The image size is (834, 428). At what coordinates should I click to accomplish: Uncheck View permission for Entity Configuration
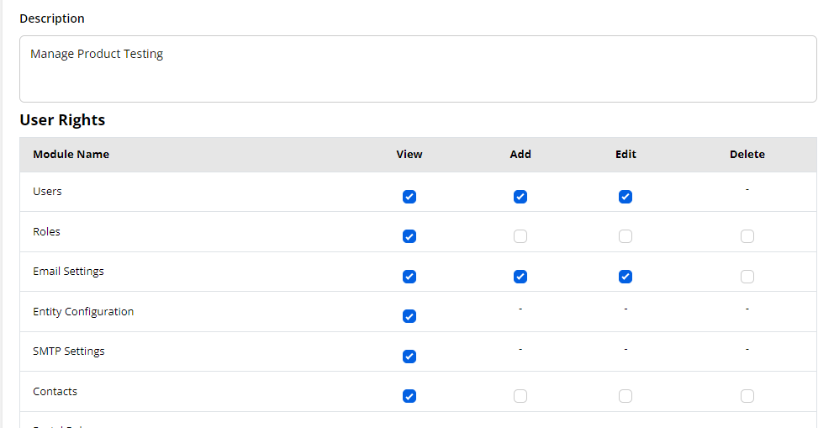click(x=409, y=316)
